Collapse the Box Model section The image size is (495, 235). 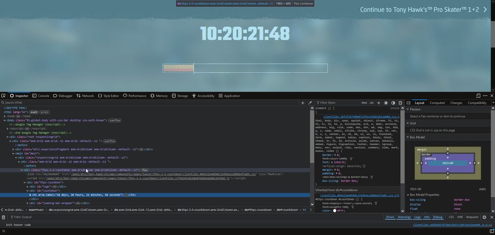click(x=408, y=137)
